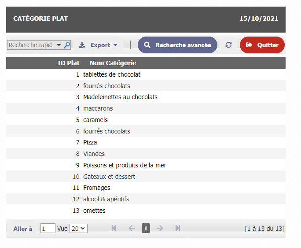Click the date 15/10/2021 in header

coord(259,19)
